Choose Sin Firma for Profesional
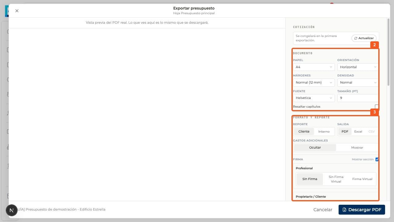Viewport: 394px width, 222px height. [310, 179]
